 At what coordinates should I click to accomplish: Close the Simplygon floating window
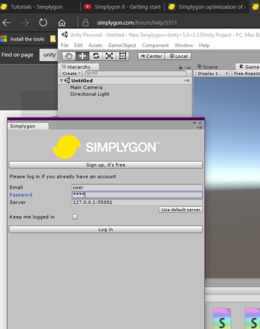point(200,123)
